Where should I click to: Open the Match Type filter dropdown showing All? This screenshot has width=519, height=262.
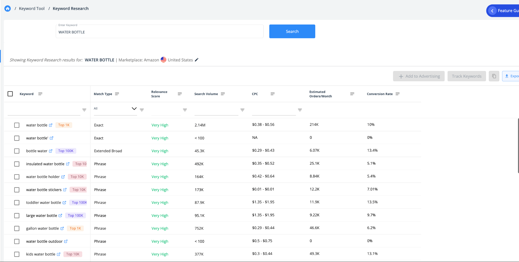[115, 108]
